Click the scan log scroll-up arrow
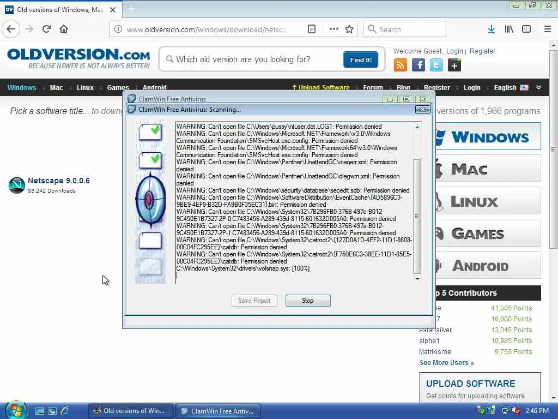The image size is (558, 419). click(x=417, y=127)
